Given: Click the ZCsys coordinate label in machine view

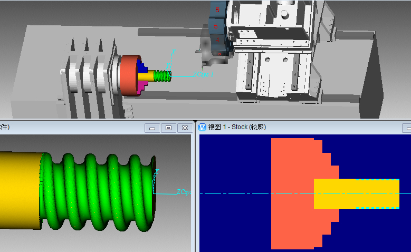Looking at the screenshot, I should [x=203, y=75].
